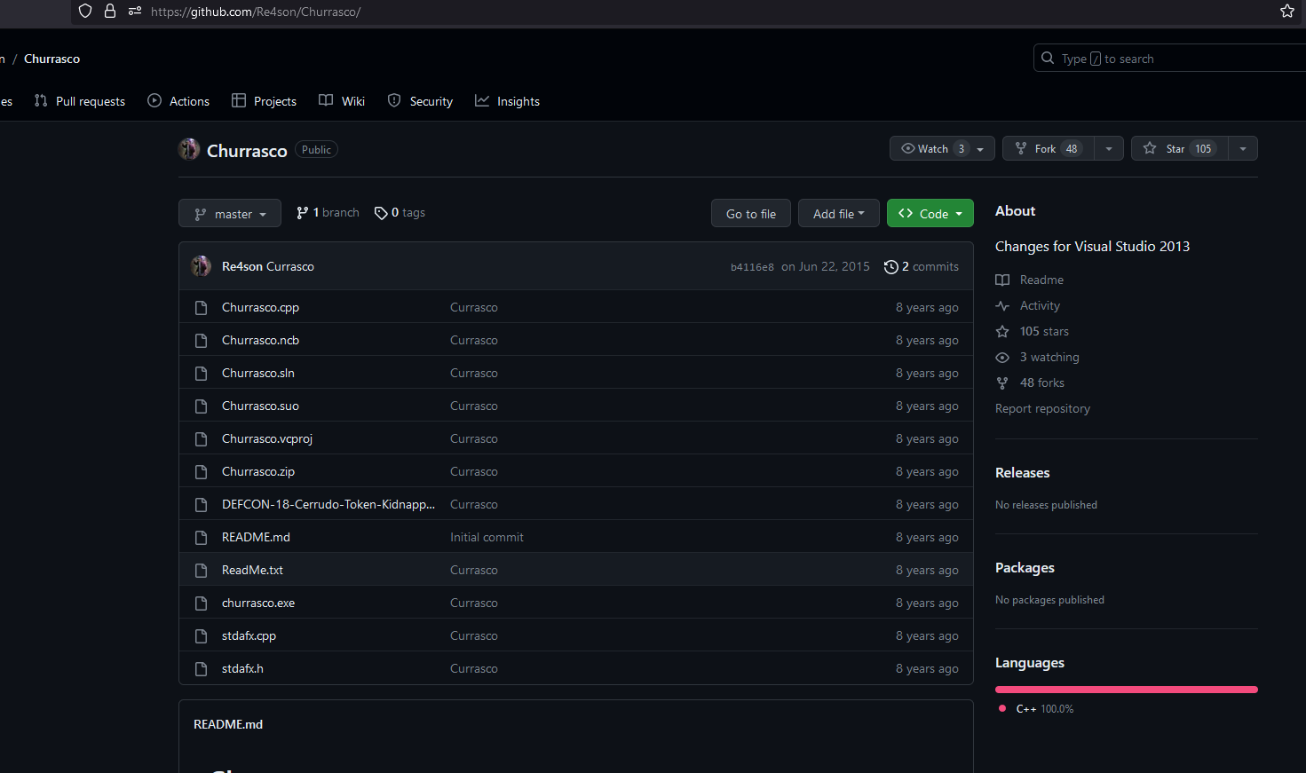Open the README.md file link
The width and height of the screenshot is (1306, 773).
256,538
